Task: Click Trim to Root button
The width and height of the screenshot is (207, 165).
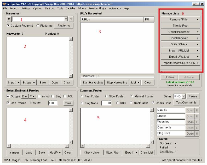Action: [x=180, y=26]
